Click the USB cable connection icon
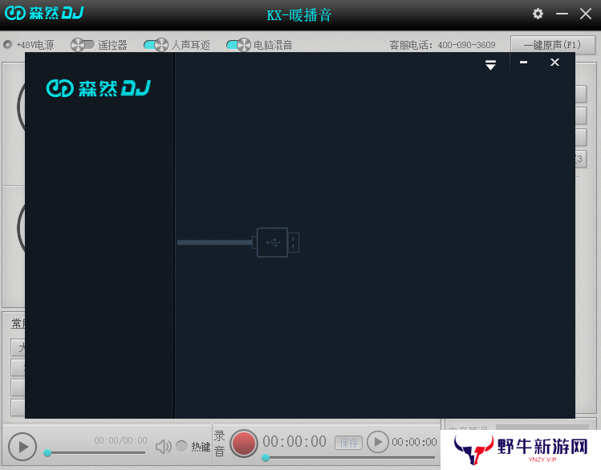The height and width of the screenshot is (470, 601). 238,242
